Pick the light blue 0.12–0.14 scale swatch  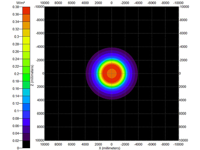26,100
